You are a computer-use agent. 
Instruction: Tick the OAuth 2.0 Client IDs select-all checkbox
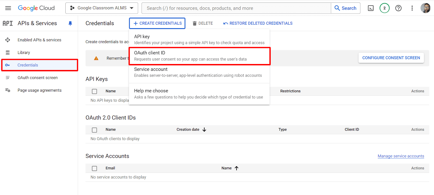[x=94, y=130]
